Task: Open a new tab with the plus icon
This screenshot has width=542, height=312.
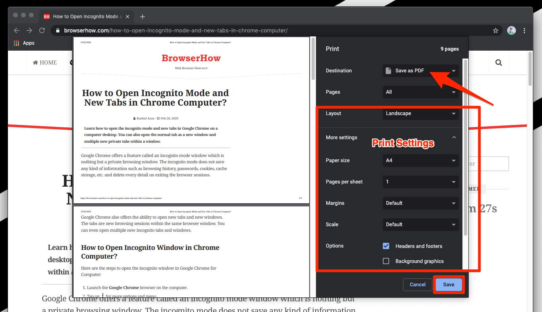Action: (143, 17)
